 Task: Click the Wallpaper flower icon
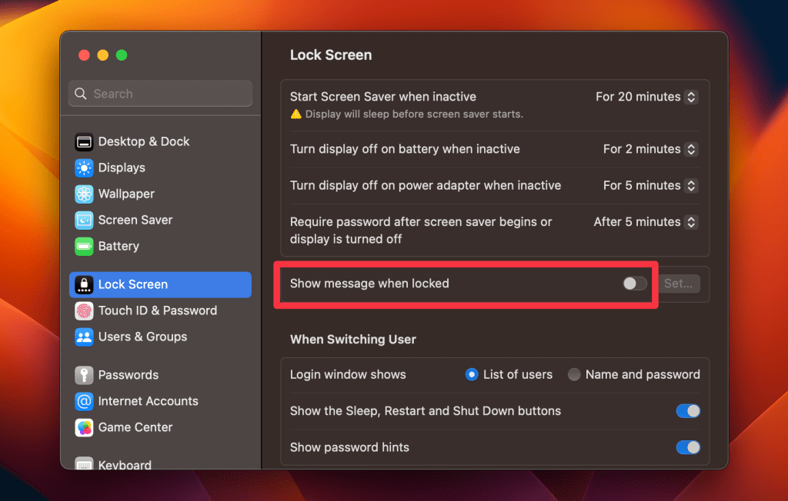(84, 194)
